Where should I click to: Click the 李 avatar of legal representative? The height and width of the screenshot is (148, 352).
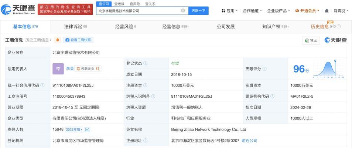pos(58,69)
